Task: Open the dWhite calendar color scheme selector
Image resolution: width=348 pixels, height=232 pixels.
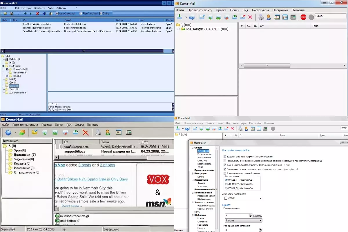Action: click(260, 198)
